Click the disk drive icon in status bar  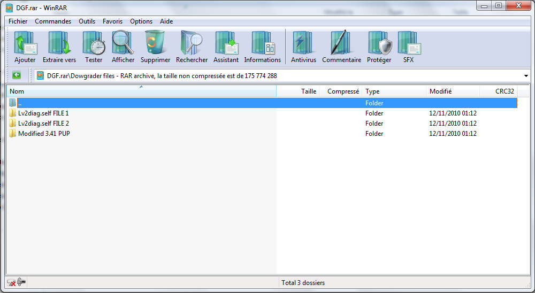11,282
